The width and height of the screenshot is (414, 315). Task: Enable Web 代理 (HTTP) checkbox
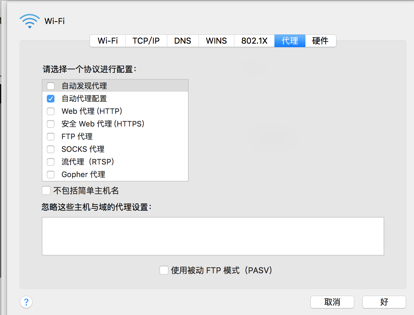tap(51, 111)
